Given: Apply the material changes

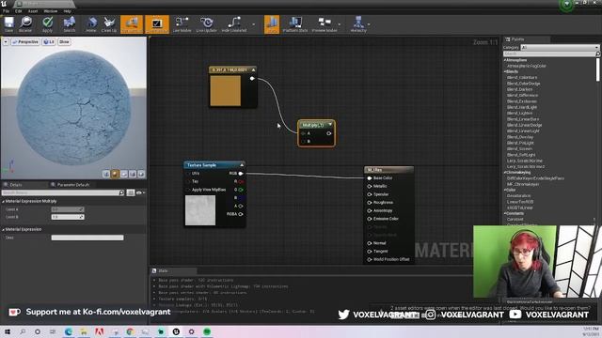Looking at the screenshot, I should tap(47, 24).
